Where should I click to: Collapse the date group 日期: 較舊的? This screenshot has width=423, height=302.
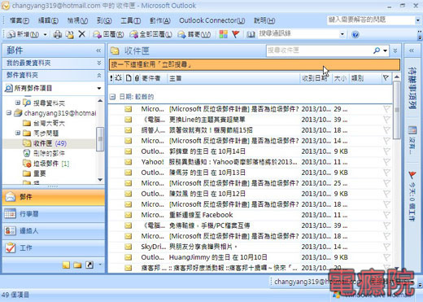(x=113, y=97)
